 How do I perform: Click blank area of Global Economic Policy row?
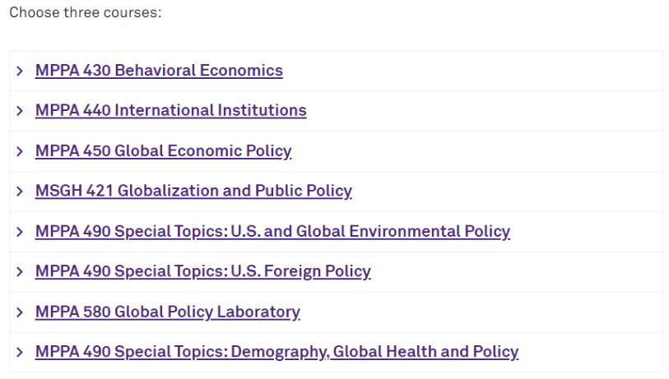click(485, 152)
